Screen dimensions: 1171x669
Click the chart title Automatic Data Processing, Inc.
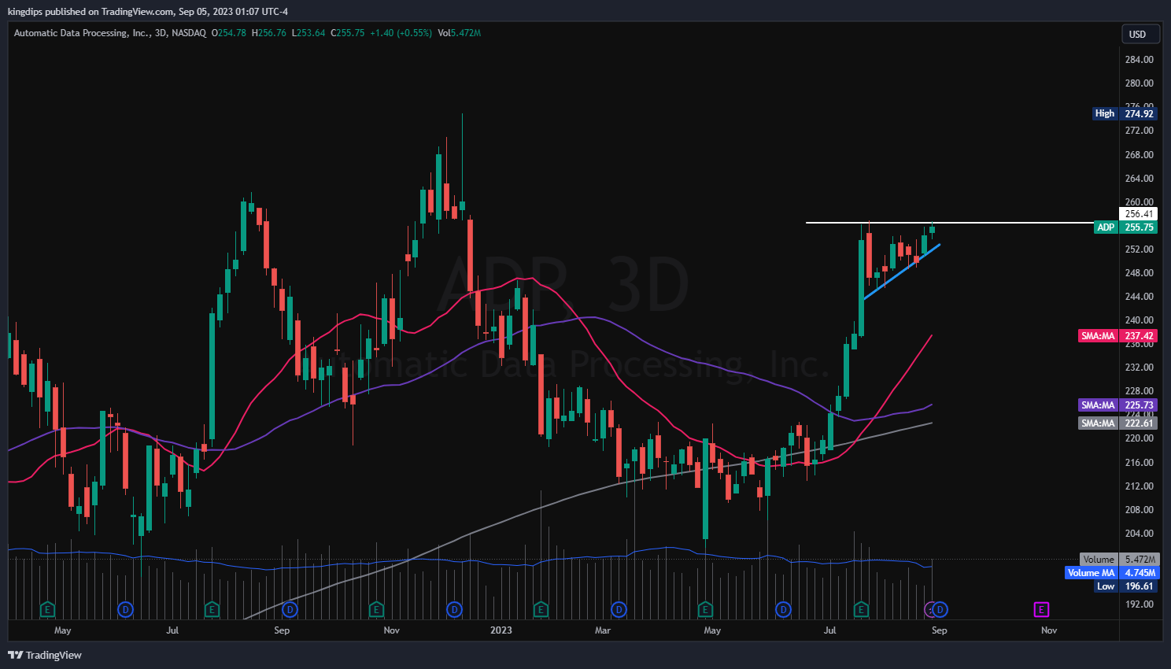(82, 33)
